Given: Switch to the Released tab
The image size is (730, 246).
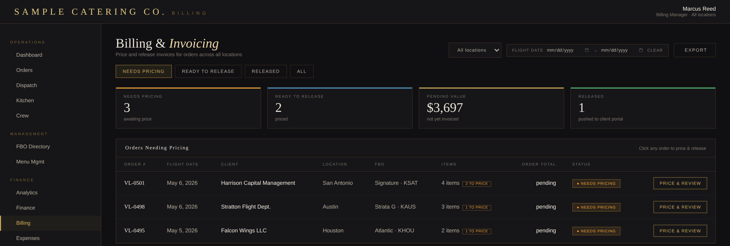Looking at the screenshot, I should (266, 71).
